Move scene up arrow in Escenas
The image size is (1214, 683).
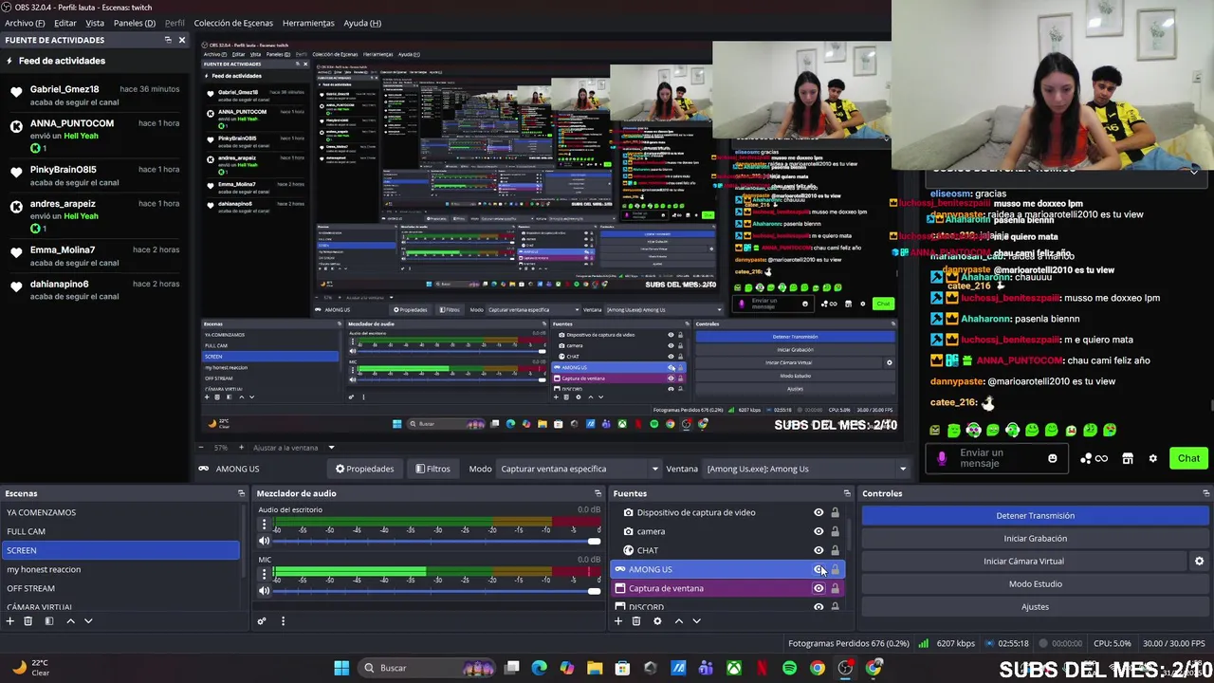click(70, 621)
